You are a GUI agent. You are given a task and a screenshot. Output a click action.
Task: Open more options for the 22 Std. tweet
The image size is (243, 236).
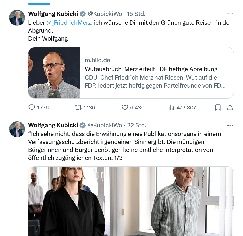pos(230,125)
